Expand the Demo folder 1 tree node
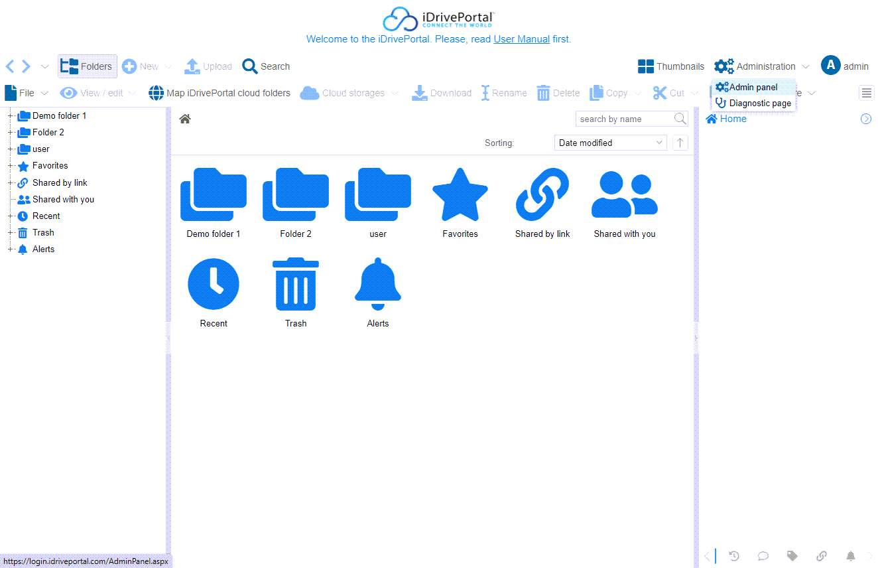The width and height of the screenshot is (878, 568). click(11, 116)
